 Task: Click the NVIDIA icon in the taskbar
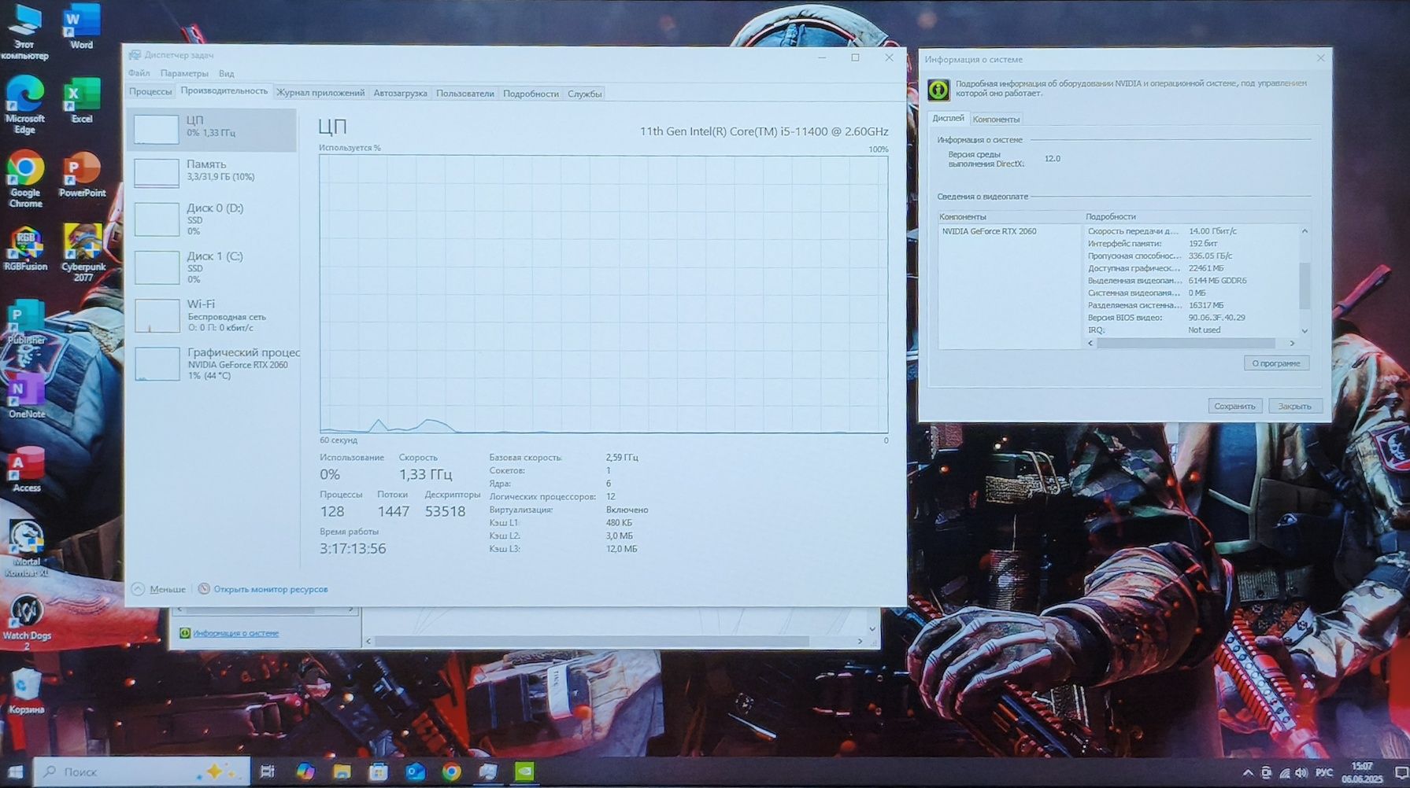(524, 771)
